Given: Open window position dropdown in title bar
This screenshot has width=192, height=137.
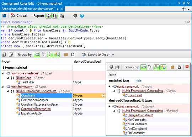Looking at the screenshot, I should pyautogui.click(x=179, y=3).
